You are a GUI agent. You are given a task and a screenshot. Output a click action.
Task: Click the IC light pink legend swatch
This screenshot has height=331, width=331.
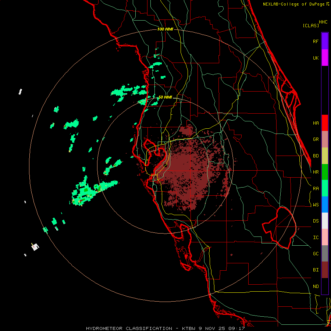click(325, 237)
